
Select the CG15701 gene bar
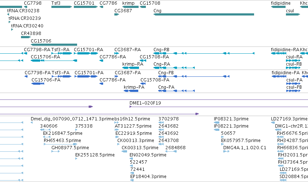tap(86, 7)
